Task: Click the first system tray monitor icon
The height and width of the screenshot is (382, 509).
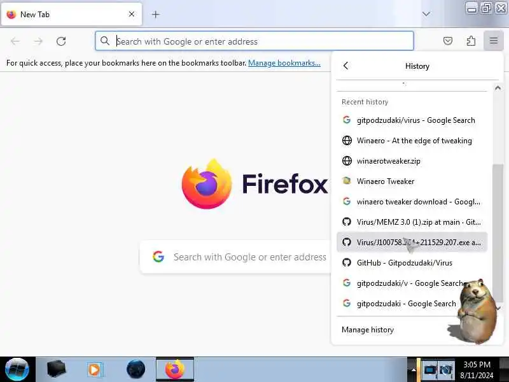Action: click(x=430, y=370)
